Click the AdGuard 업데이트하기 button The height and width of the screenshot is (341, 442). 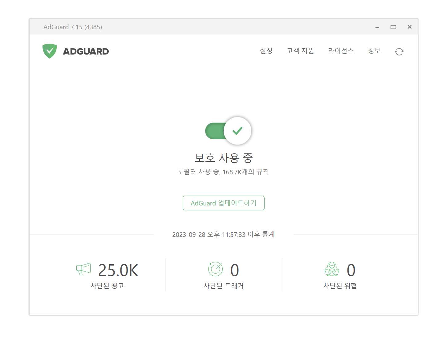coord(224,203)
